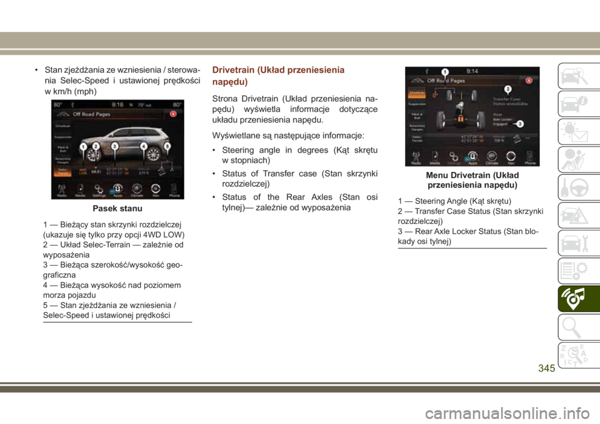This screenshot has height=424, width=600.
Task: Click bullet 'Status of Transfer case'
Action: point(299,179)
